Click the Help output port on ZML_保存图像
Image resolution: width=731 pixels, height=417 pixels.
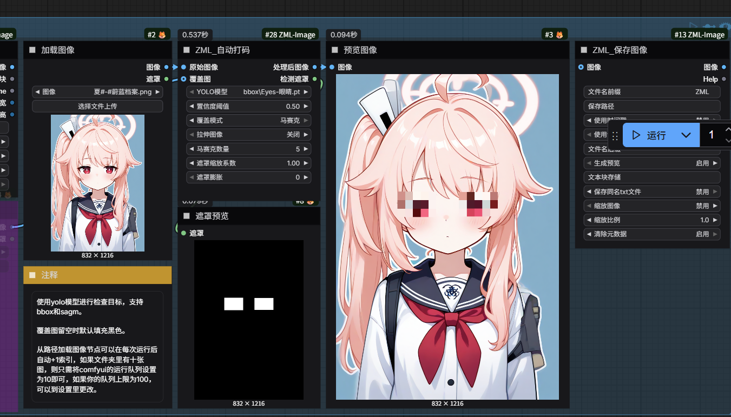click(x=724, y=79)
